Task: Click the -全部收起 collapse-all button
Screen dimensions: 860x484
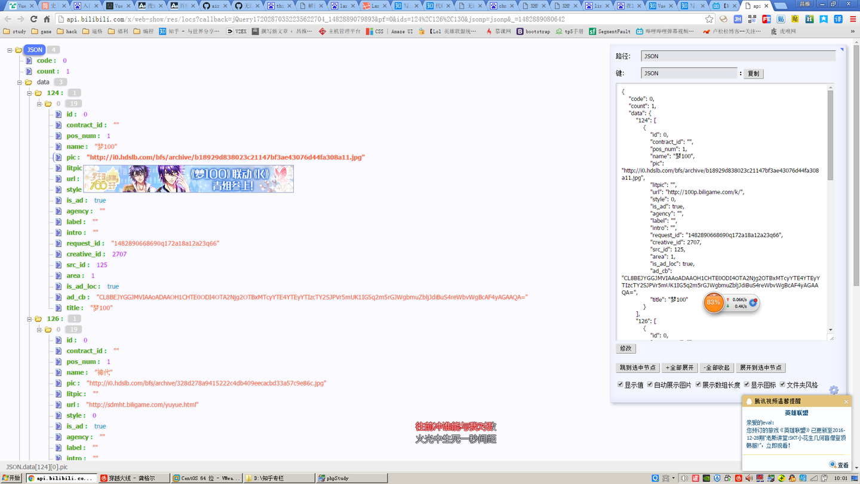Action: [716, 367]
